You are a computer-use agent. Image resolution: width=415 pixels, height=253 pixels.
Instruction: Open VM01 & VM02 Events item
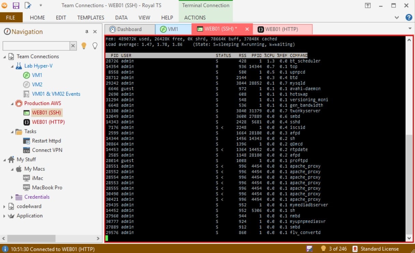point(56,94)
